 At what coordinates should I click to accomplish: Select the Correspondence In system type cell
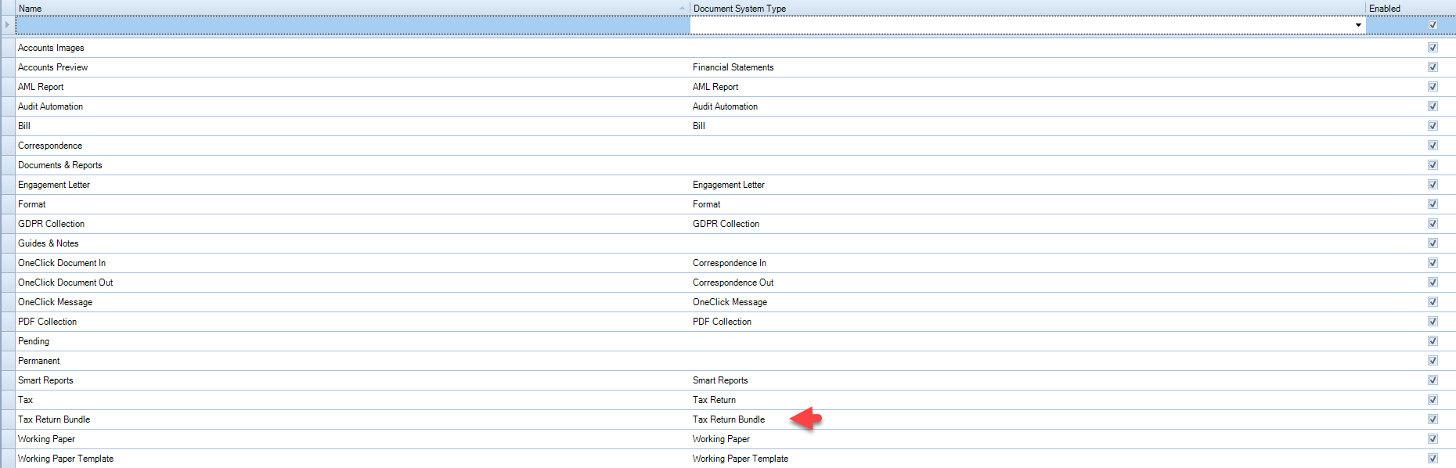pyautogui.click(x=1028, y=263)
